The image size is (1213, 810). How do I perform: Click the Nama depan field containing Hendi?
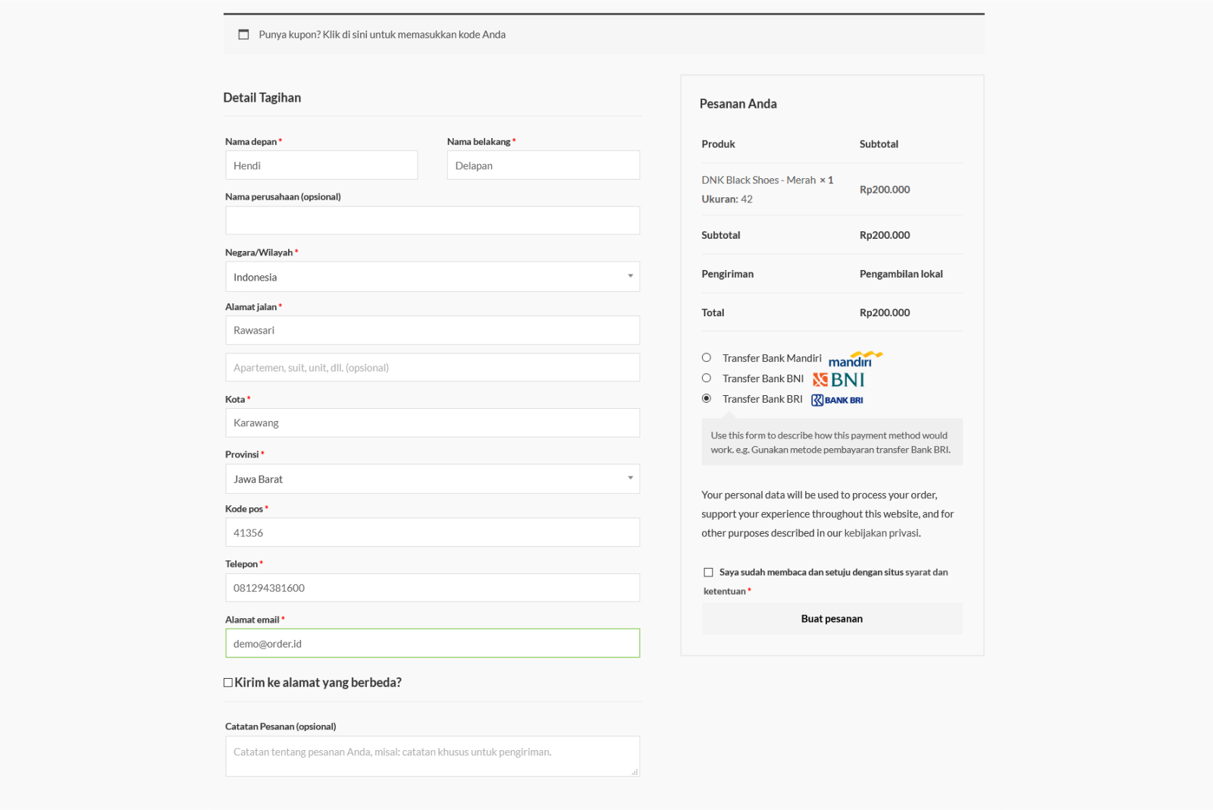coord(321,165)
